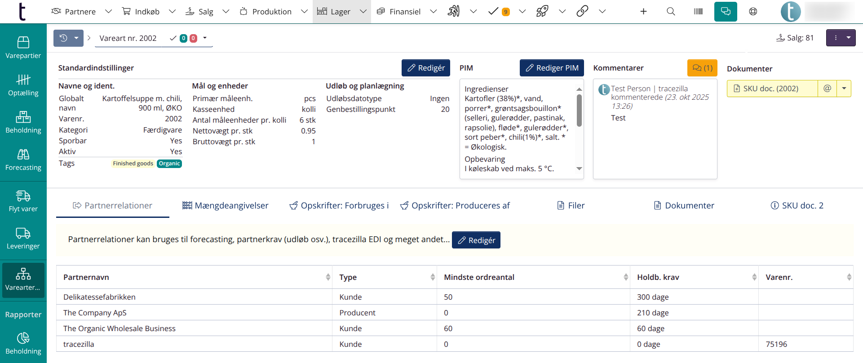Open Flyt varer in the sidebar

coord(23,201)
